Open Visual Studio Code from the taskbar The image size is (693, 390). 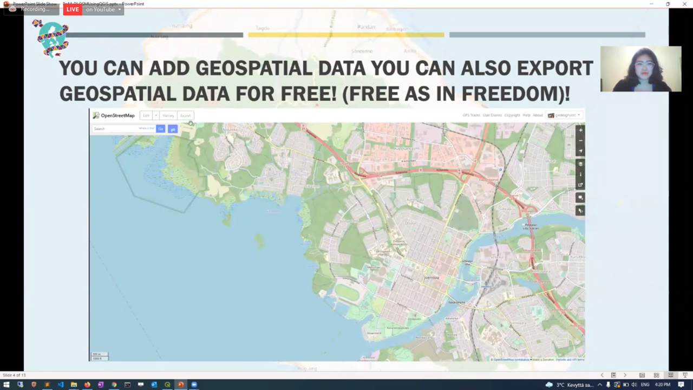click(x=60, y=385)
